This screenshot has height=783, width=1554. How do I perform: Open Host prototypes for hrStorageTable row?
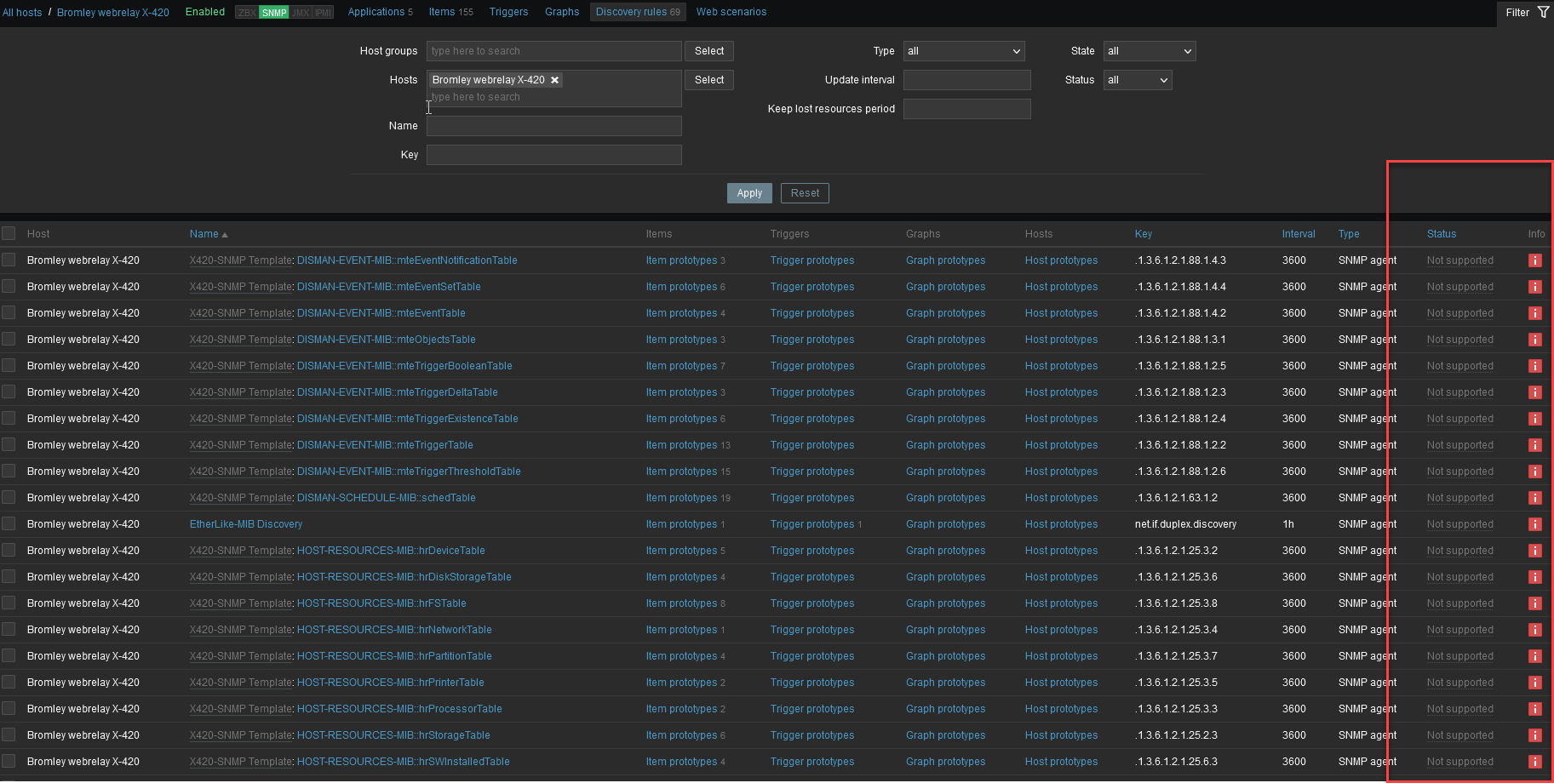[1061, 735]
